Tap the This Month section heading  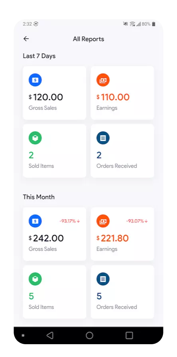coord(39,197)
